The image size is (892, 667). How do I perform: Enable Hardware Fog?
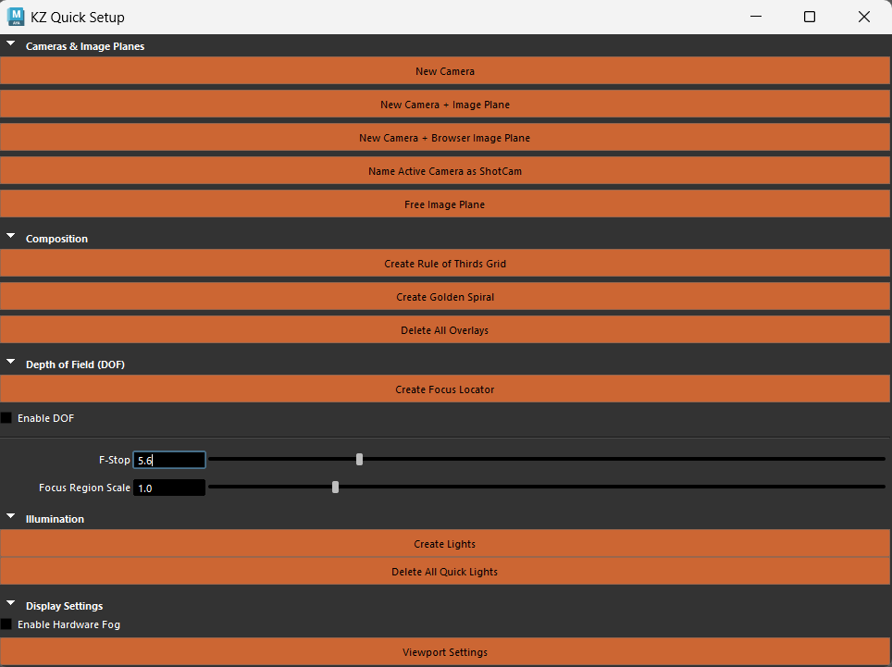point(6,624)
